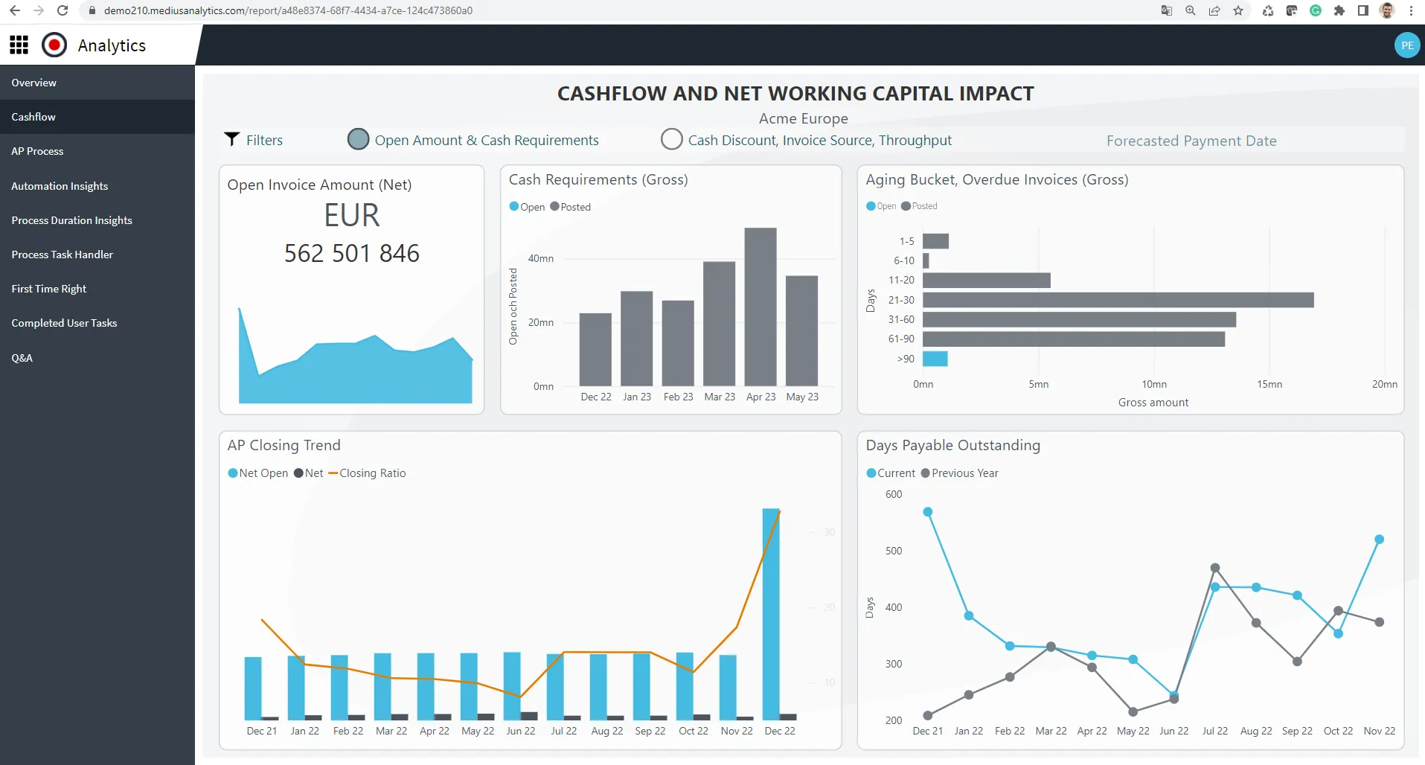Image resolution: width=1425 pixels, height=765 pixels.
Task: Click the Jul 22 Previous Year data point
Action: 1215,568
